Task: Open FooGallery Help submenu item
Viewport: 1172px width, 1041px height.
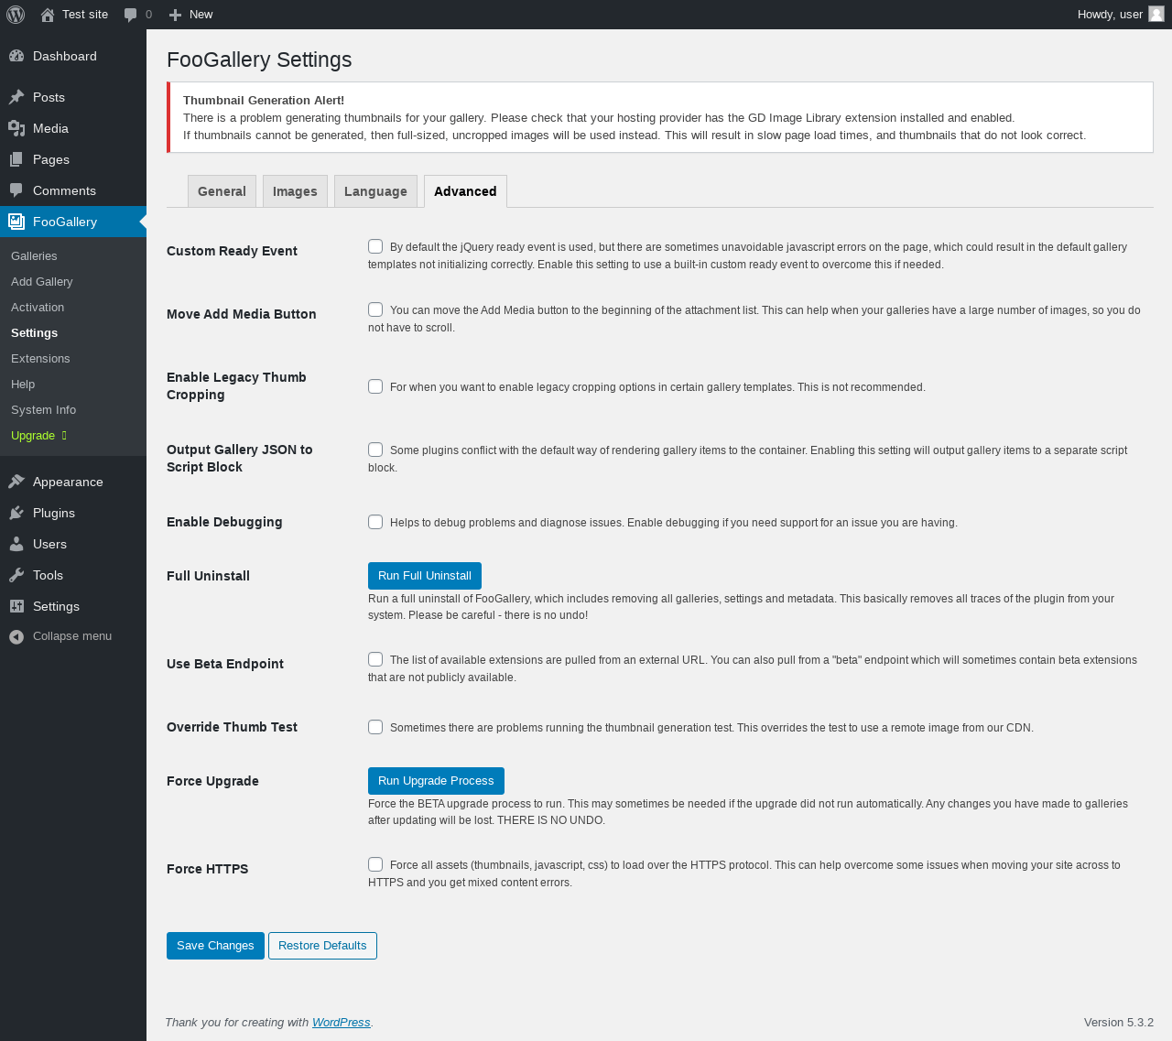Action: click(23, 385)
